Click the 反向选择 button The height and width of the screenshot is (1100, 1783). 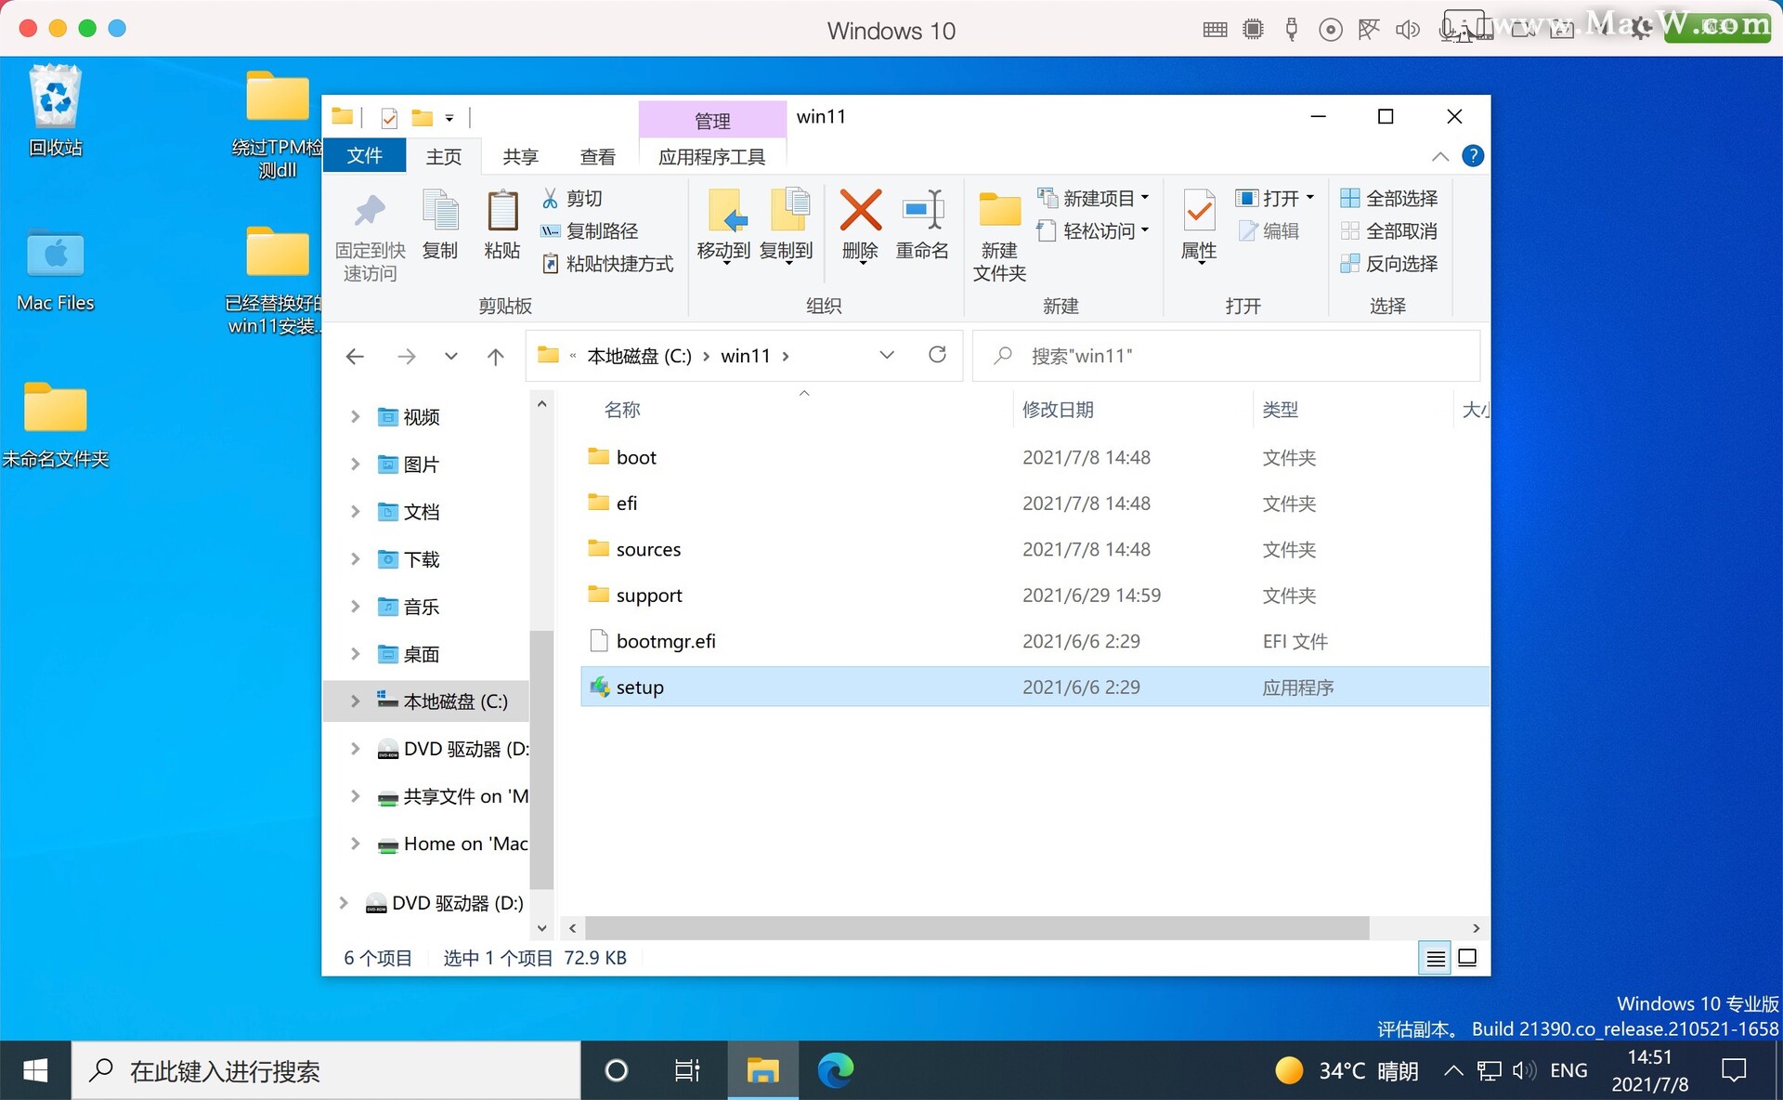1389,264
